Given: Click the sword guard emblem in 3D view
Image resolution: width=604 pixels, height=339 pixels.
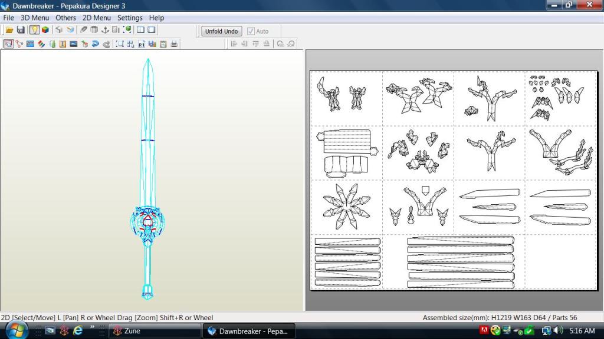Looking at the screenshot, I should point(147,223).
